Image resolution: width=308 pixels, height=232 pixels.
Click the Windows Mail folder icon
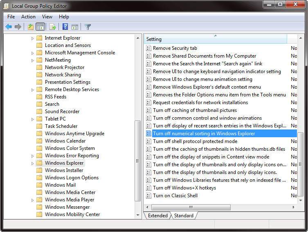click(39, 185)
